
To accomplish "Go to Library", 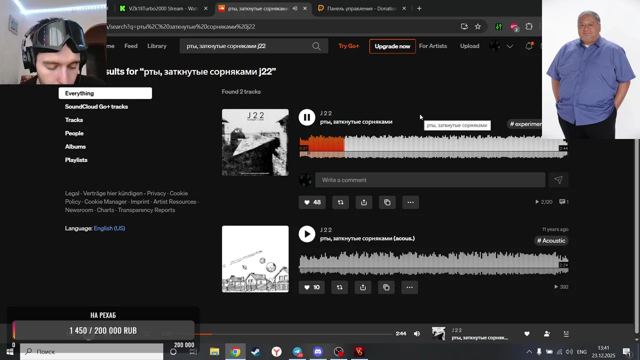I will [x=157, y=46].
